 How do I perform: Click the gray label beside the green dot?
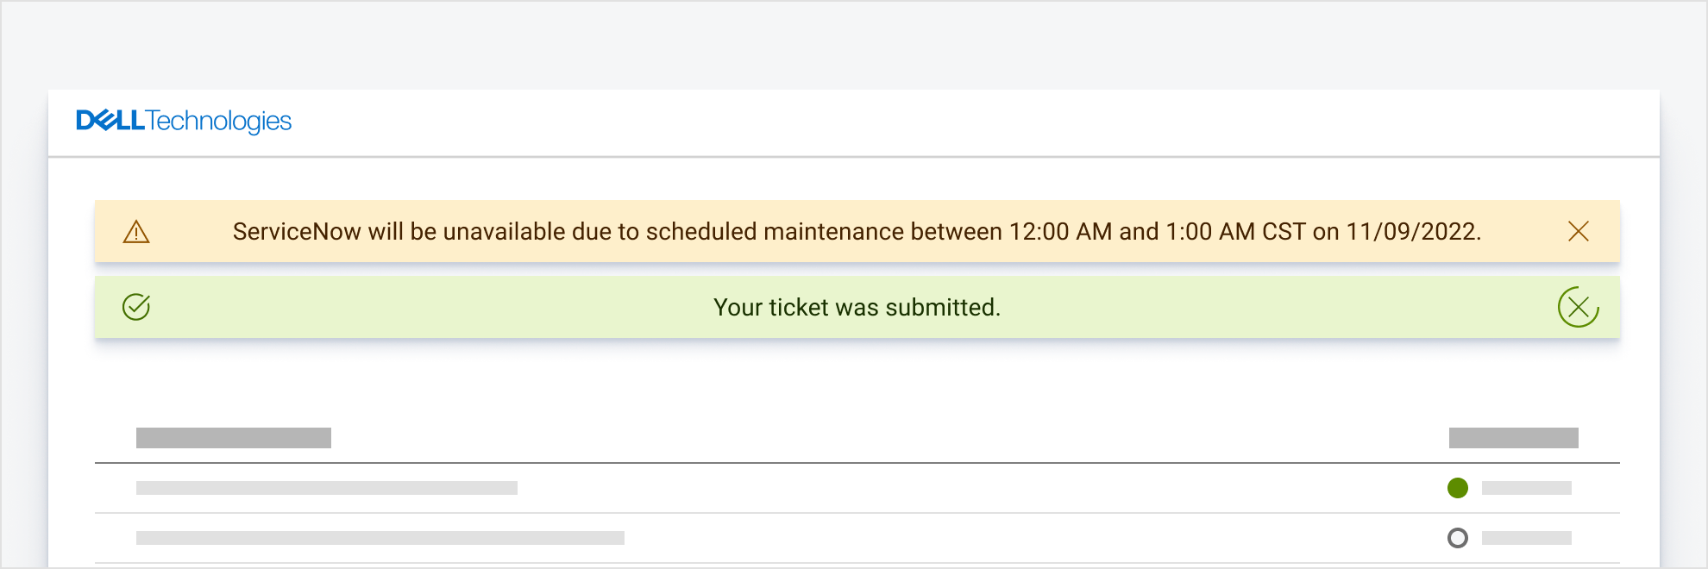[x=1526, y=488]
